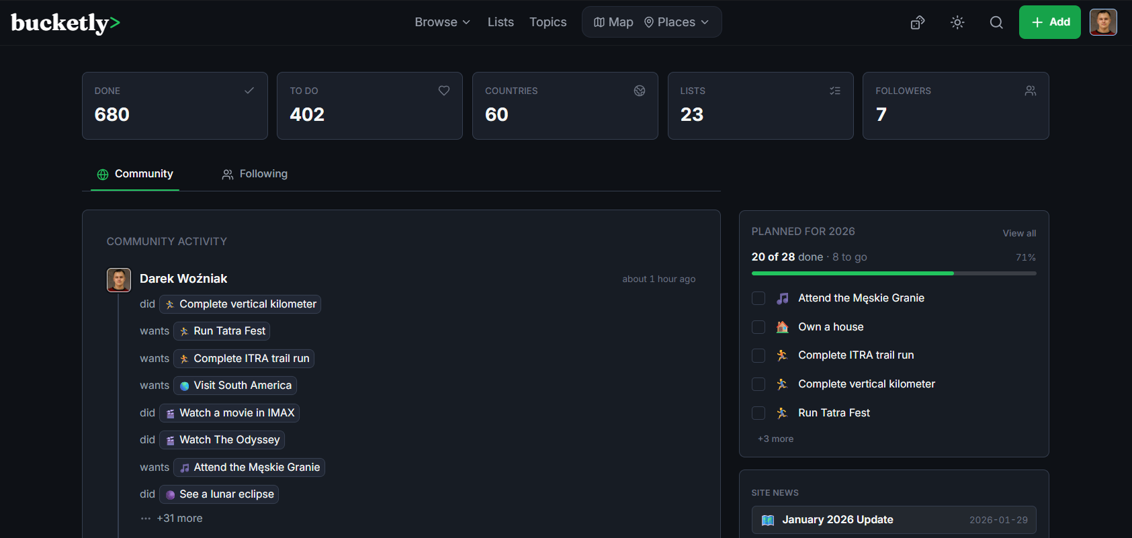This screenshot has height=538, width=1132.
Task: Click View all for Planned 2026
Action: coord(1019,233)
